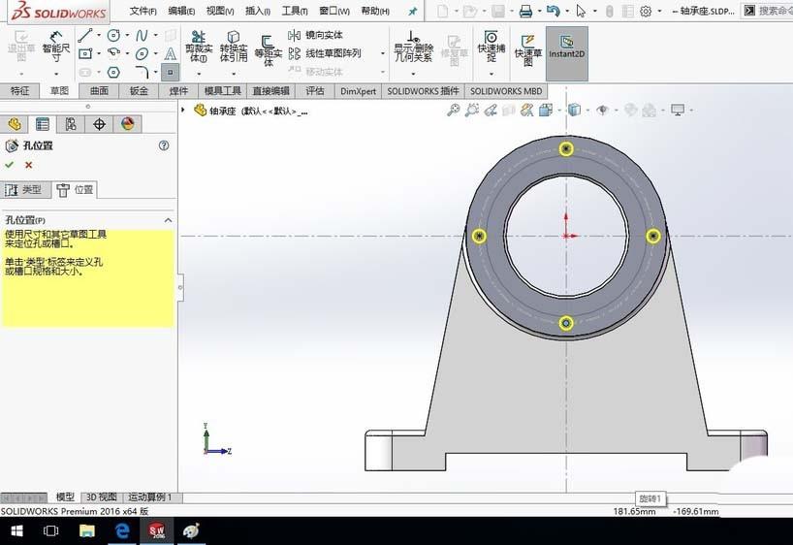Cancel hole position with red X
Screen dimensions: 793x545
click(28, 165)
